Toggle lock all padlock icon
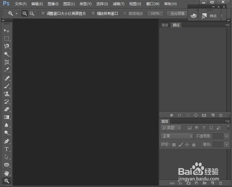Image resolution: width=232 pixels, height=187 pixels. click(x=194, y=144)
